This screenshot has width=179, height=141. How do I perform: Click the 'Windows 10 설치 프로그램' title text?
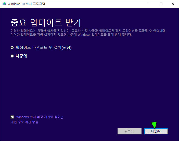pos(26,4)
